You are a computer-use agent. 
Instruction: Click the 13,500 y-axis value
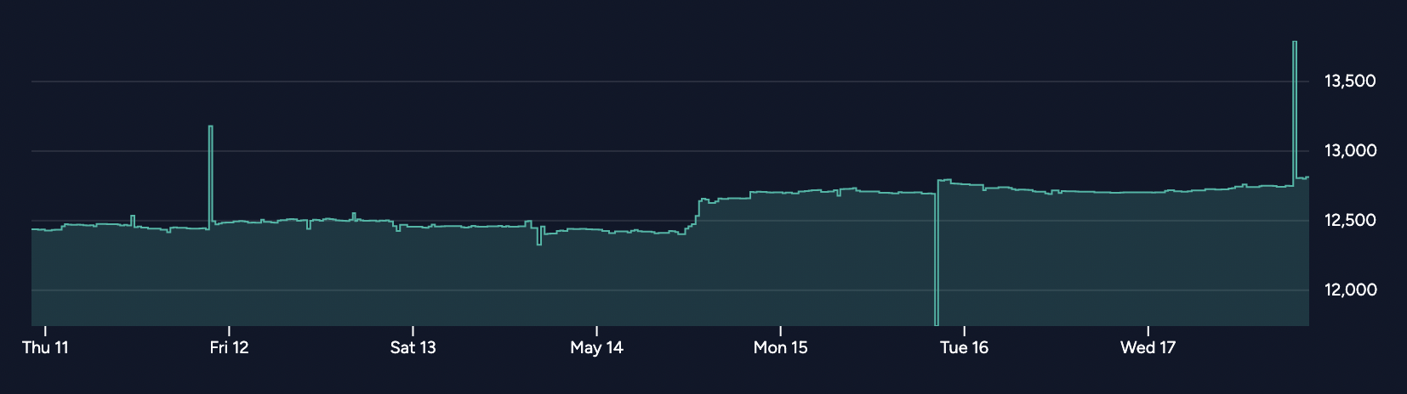coord(1350,82)
